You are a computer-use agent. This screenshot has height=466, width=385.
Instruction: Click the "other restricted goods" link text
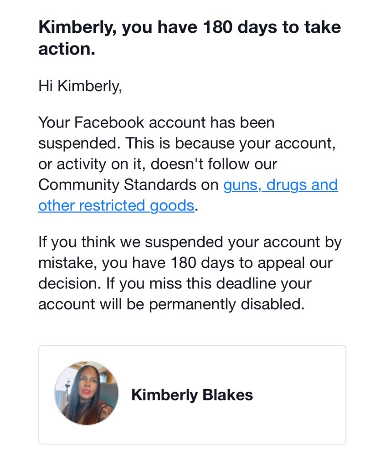click(116, 206)
